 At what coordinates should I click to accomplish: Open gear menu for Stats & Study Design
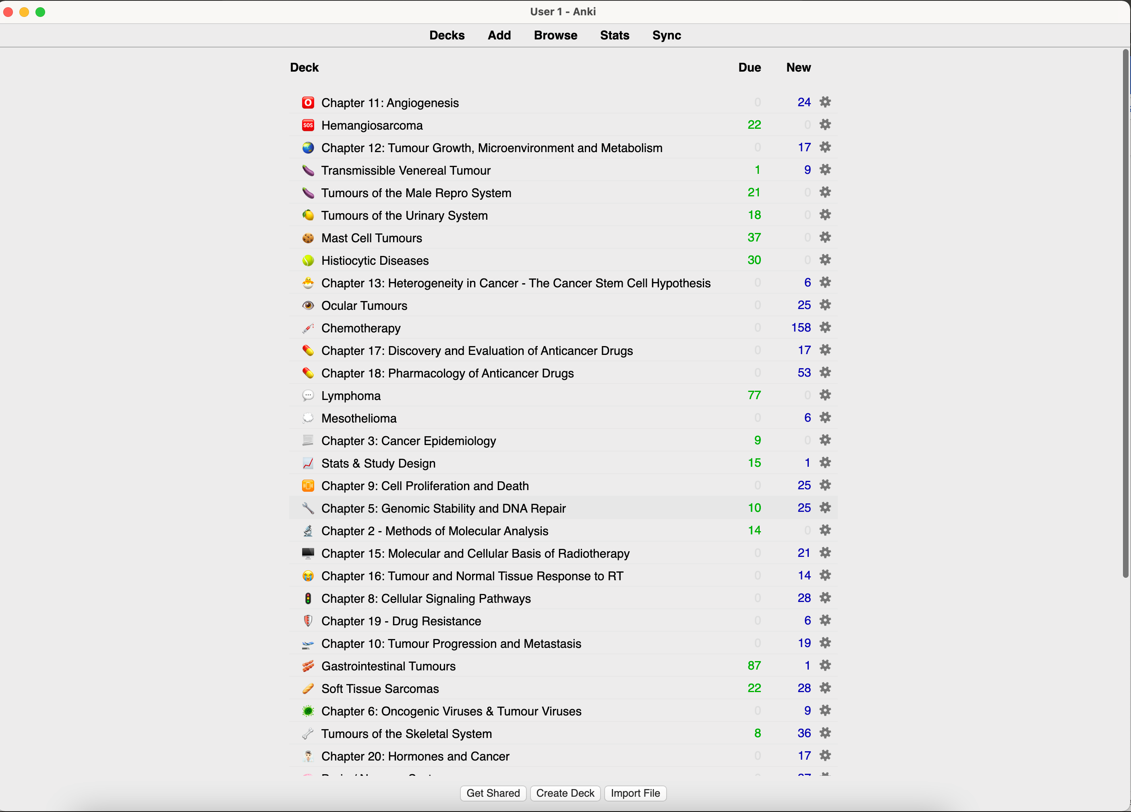point(825,463)
